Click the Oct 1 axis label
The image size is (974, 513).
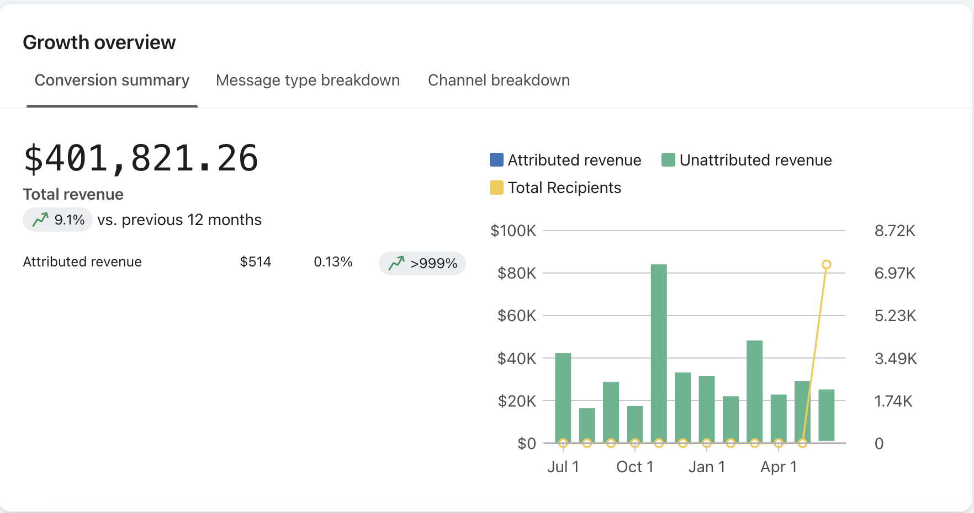pyautogui.click(x=635, y=467)
